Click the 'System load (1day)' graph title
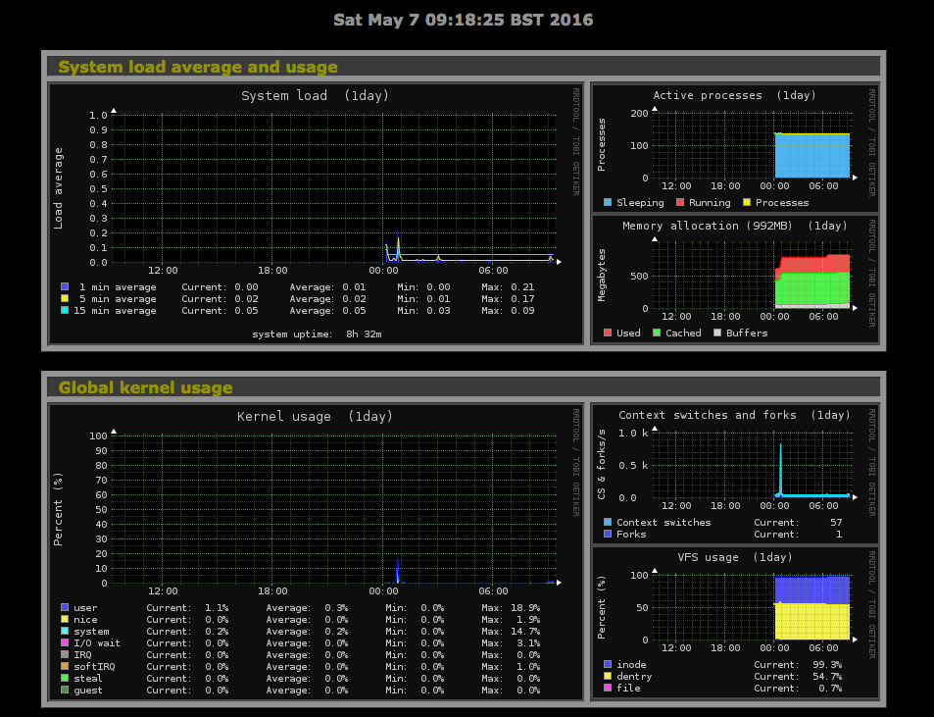Viewport: 934px width, 717px height. click(316, 95)
